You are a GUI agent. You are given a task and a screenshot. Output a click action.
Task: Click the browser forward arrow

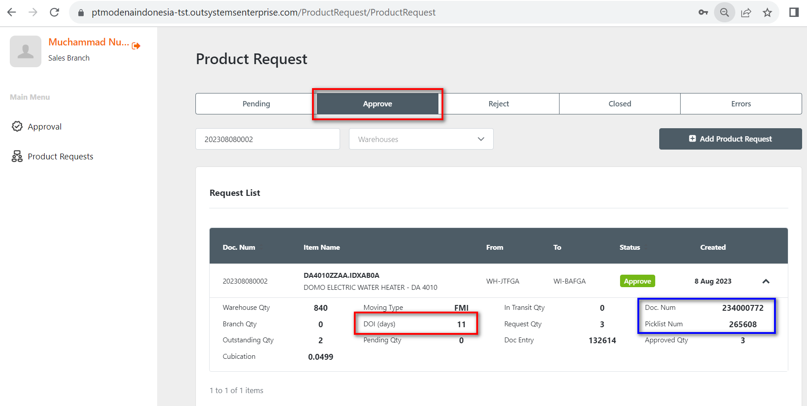pos(33,12)
